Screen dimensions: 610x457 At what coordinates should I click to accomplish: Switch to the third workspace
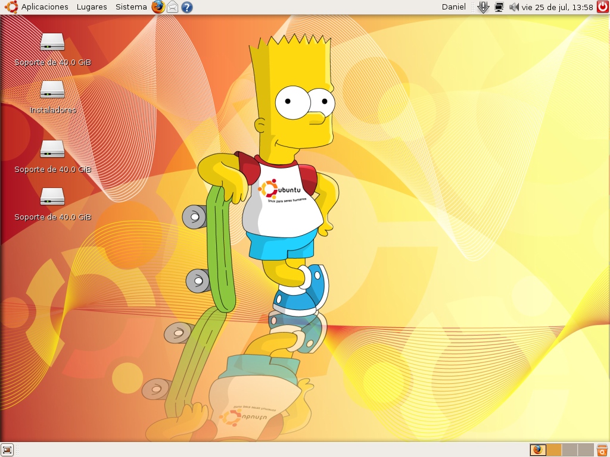(569, 450)
